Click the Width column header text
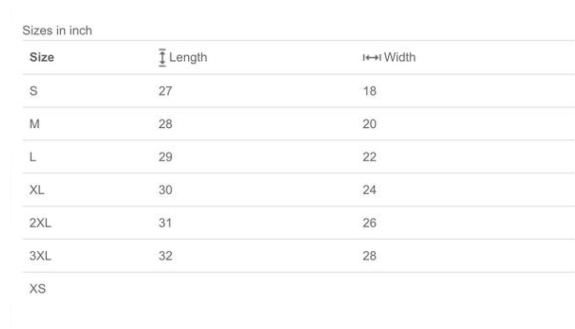Image resolution: width=575 pixels, height=329 pixels. pos(400,58)
